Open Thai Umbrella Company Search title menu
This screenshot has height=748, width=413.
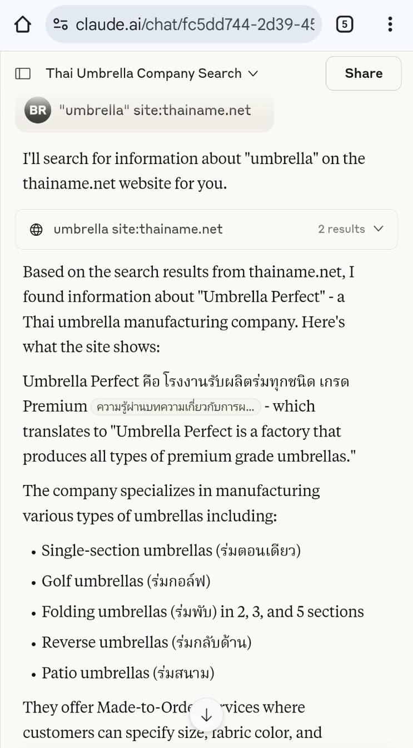click(x=143, y=73)
